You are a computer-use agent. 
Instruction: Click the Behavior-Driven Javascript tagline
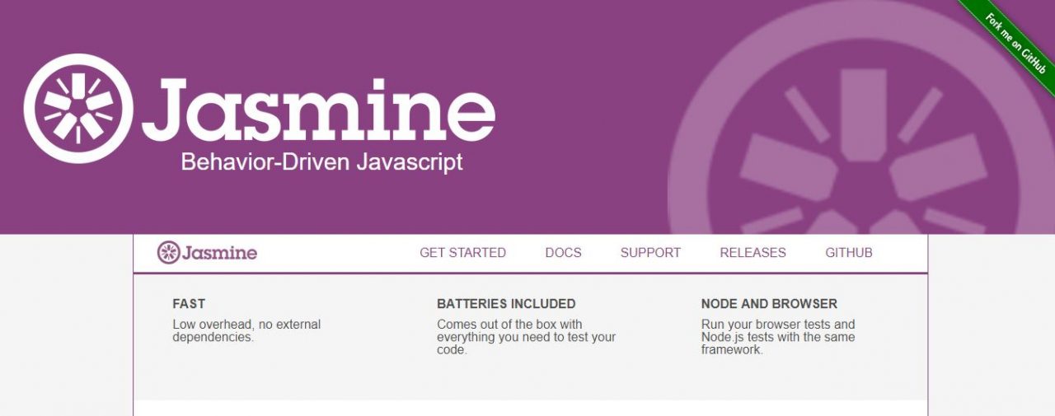[321, 161]
